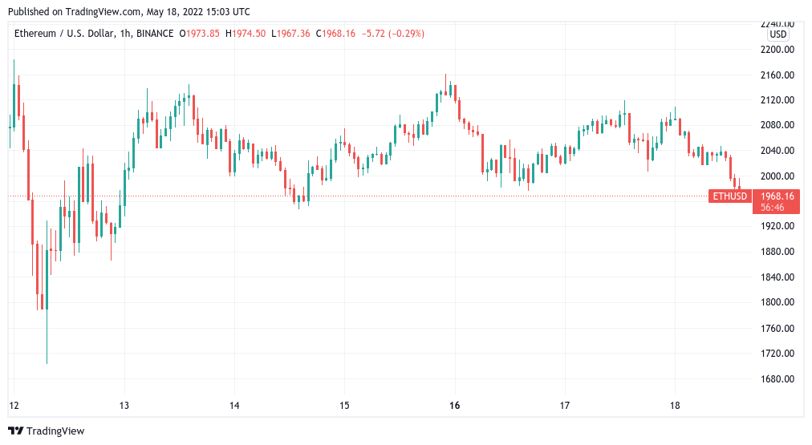Click date marker 18 on the time axis
The height and width of the screenshot is (445, 812).
pos(674,406)
